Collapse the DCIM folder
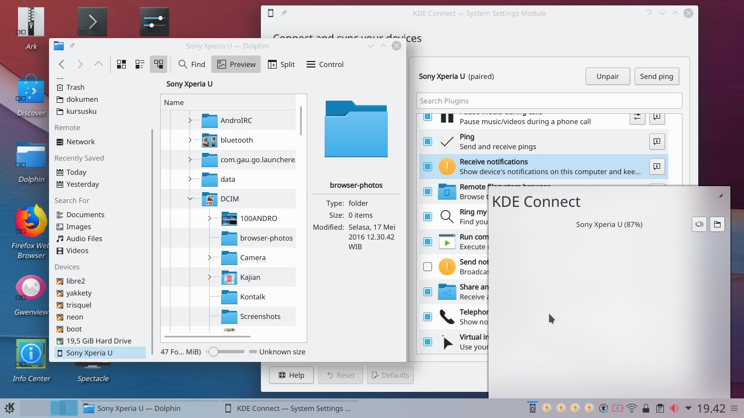 190,199
